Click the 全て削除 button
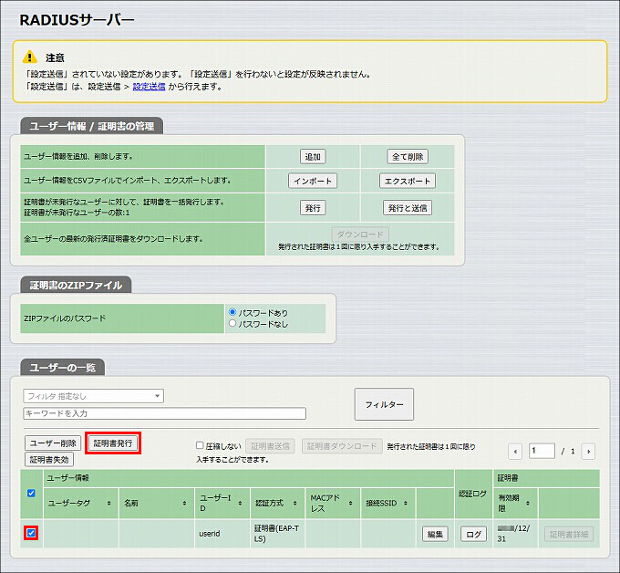Viewport: 620px width, 573px height. click(x=408, y=157)
